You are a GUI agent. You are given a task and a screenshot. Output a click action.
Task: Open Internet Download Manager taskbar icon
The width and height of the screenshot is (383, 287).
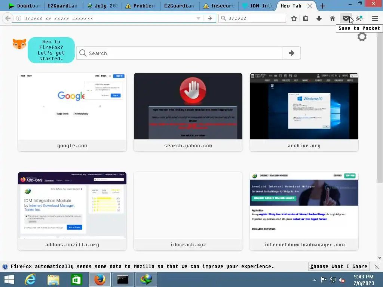tap(146, 280)
